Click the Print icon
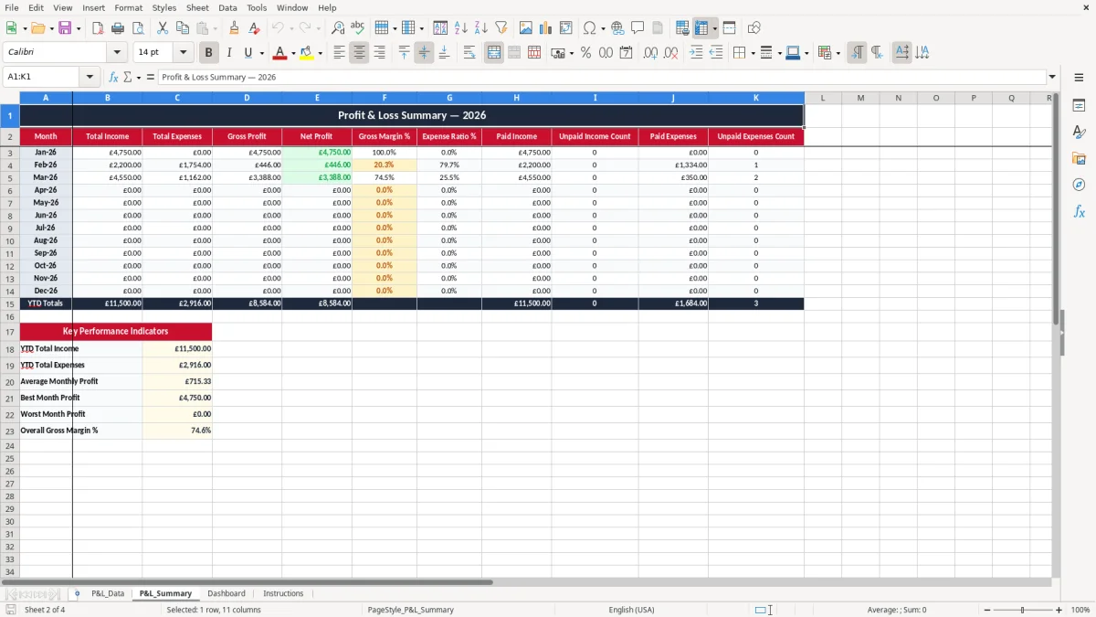The width and height of the screenshot is (1096, 617). (118, 28)
